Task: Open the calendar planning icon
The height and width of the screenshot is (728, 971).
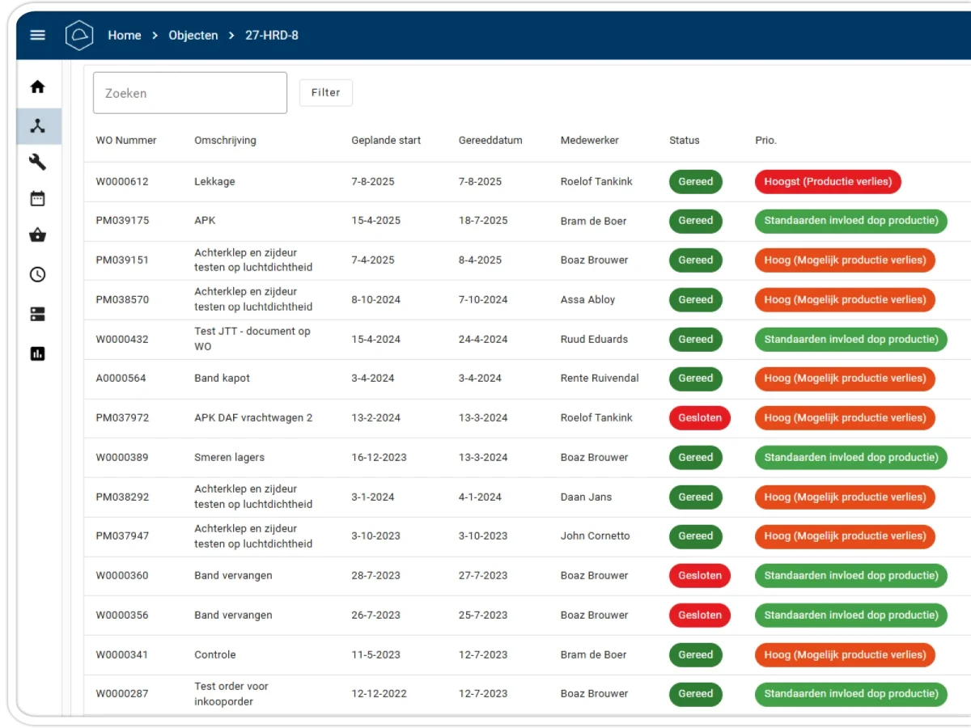Action: point(37,199)
